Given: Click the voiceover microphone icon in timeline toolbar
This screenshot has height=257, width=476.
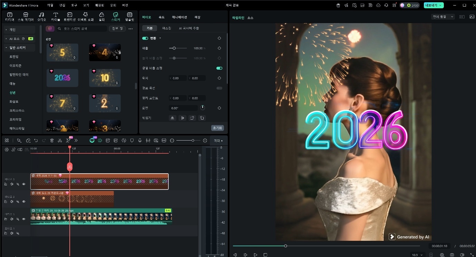Looking at the screenshot, I should click(140, 141).
